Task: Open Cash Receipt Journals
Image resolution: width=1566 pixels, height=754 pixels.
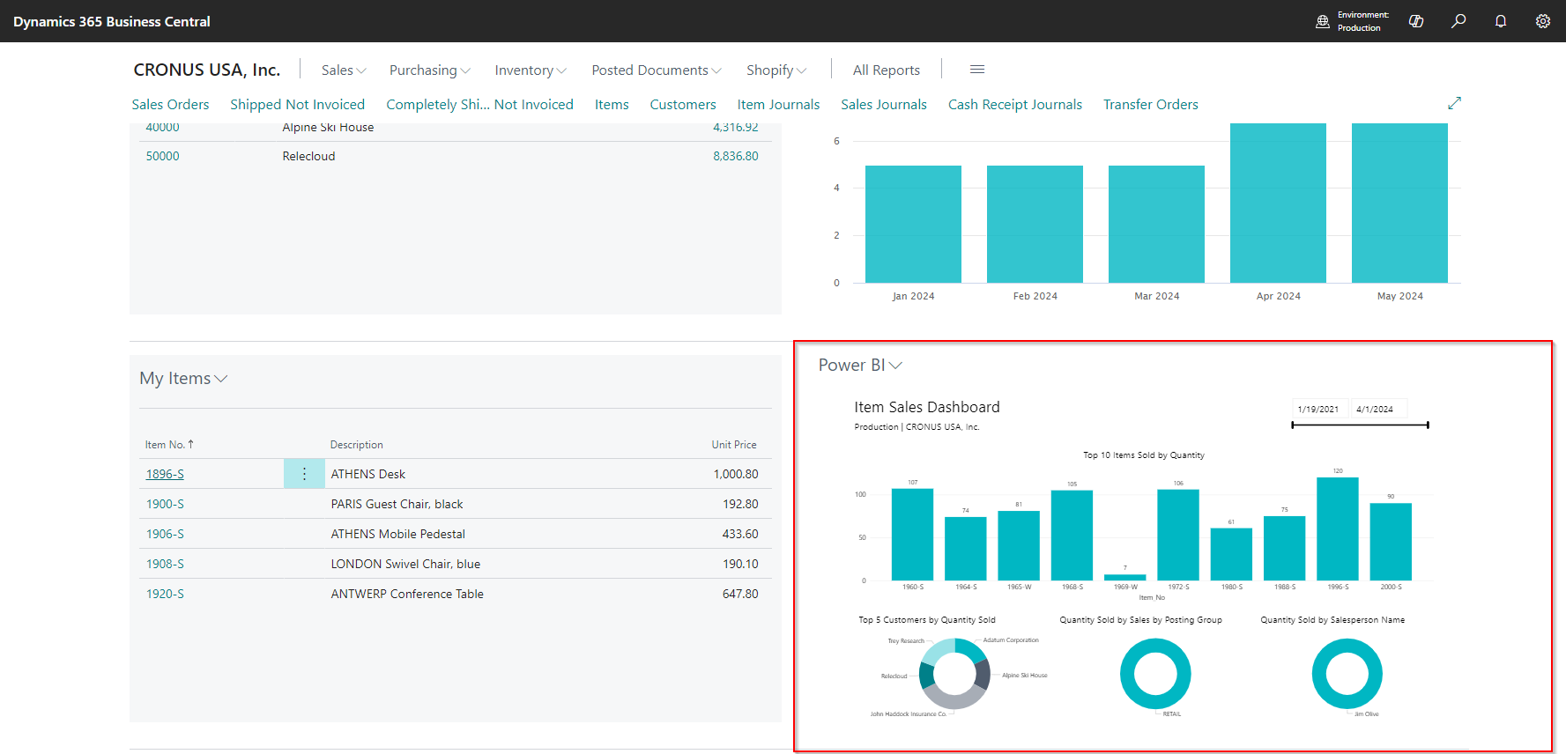Action: tap(1015, 104)
